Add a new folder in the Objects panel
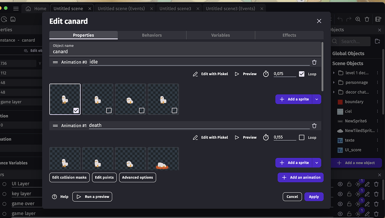The height and width of the screenshot is (218, 385). [x=378, y=41]
